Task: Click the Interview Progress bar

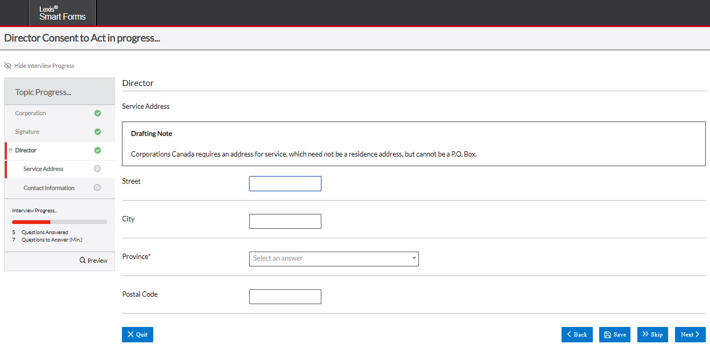Action: pos(59,222)
